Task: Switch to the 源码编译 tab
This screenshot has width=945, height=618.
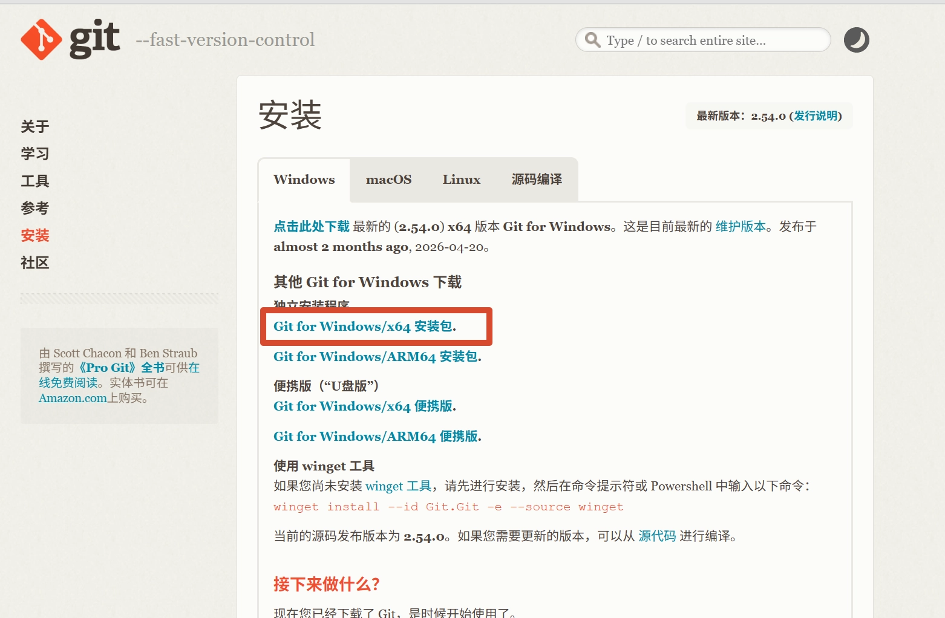Action: click(x=537, y=180)
